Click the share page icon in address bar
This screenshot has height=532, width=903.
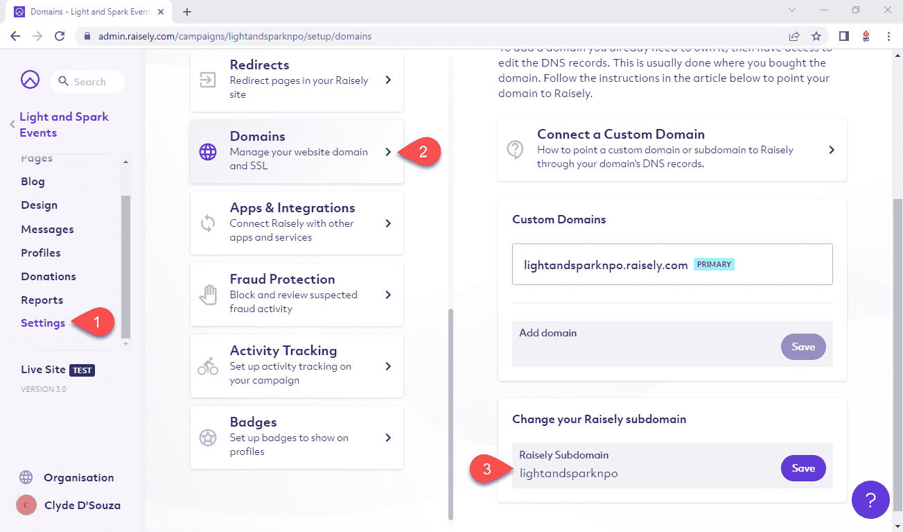tap(794, 36)
